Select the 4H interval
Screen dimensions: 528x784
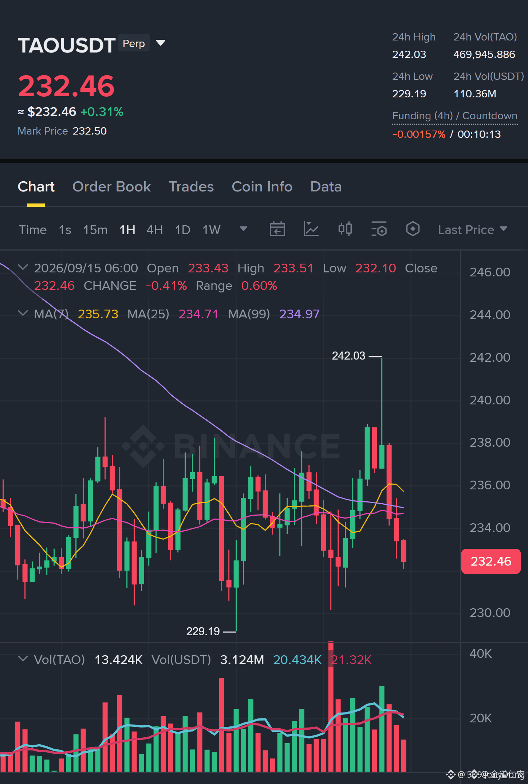pyautogui.click(x=154, y=230)
